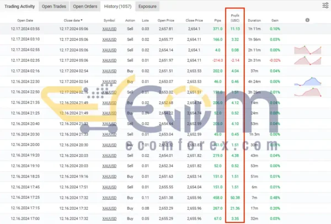331x224 pixels.
Task: Click the close date 12.16.2024 19:16
Action: click(74, 177)
